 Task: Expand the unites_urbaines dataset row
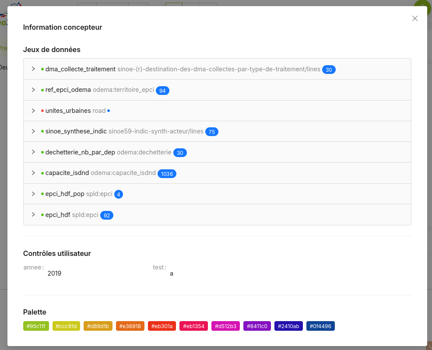[33, 111]
